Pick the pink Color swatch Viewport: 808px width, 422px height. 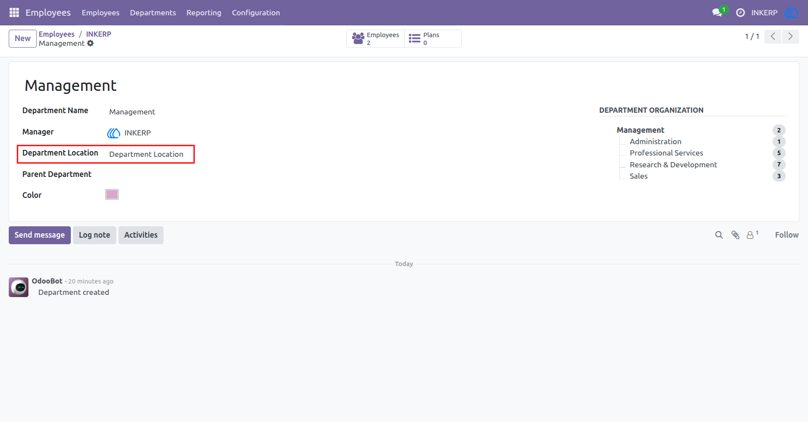(112, 194)
